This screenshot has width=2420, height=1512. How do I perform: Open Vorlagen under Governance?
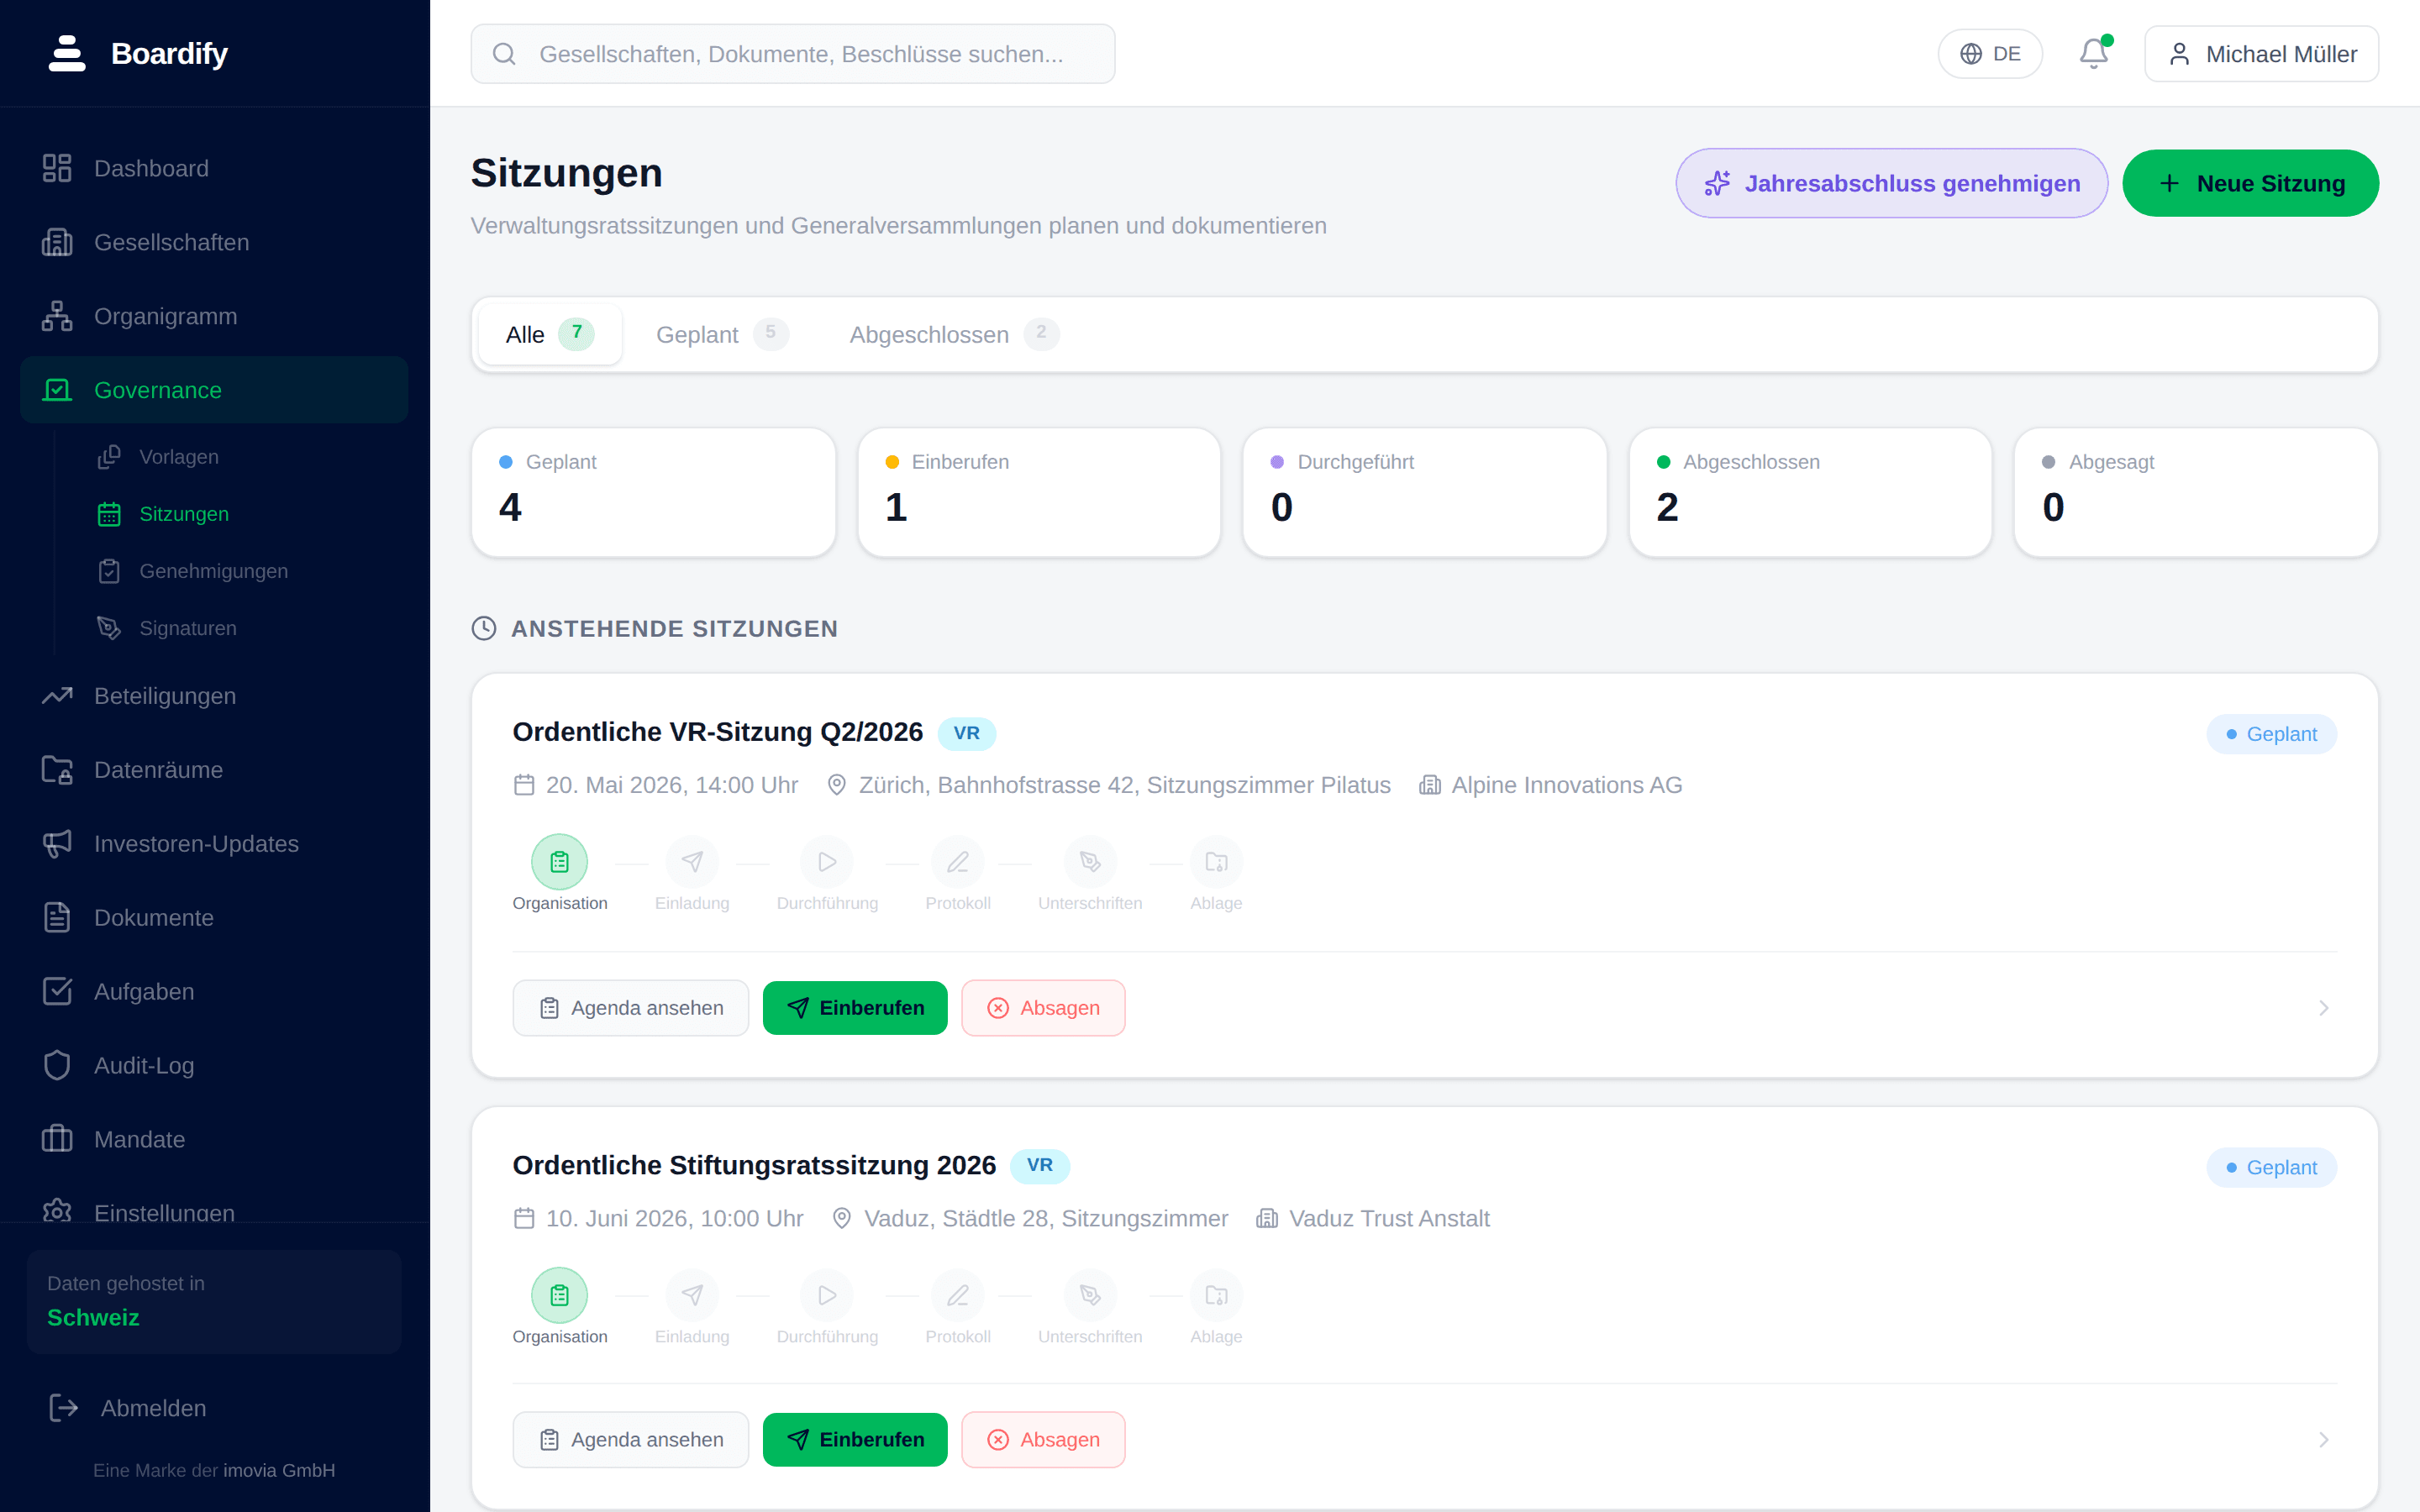[240, 457]
